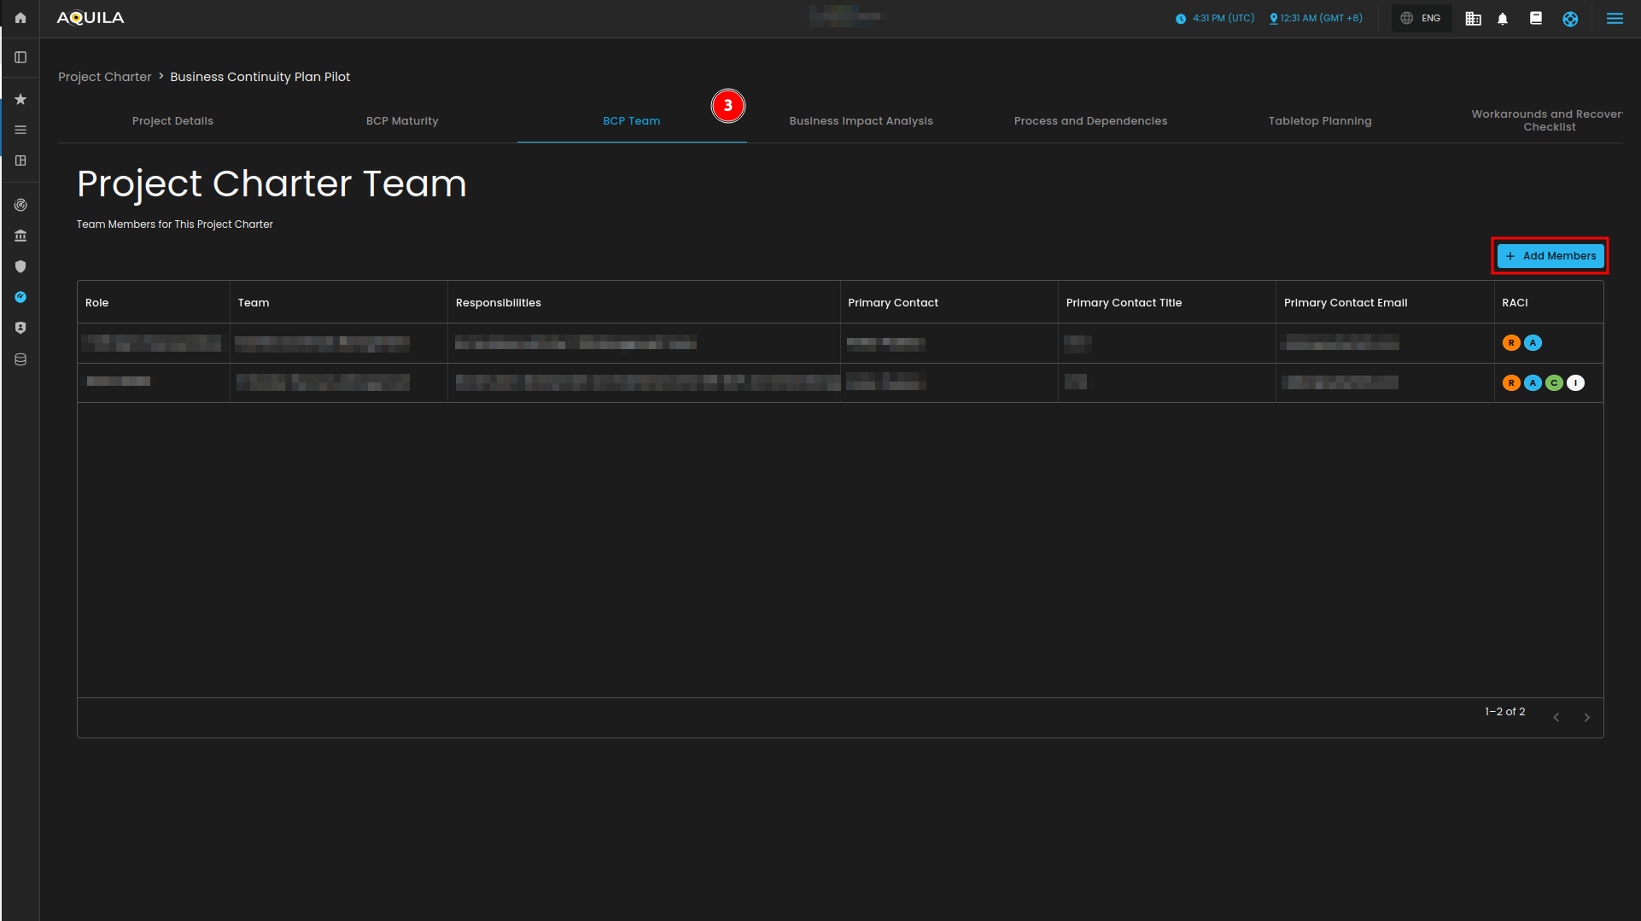
Task: Open favorites star icon in sidebar
Action: (20, 99)
